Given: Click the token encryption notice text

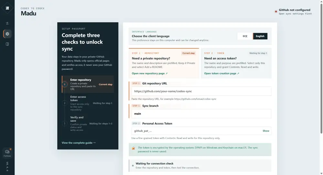Looking at the screenshot, I should coord(198,150).
